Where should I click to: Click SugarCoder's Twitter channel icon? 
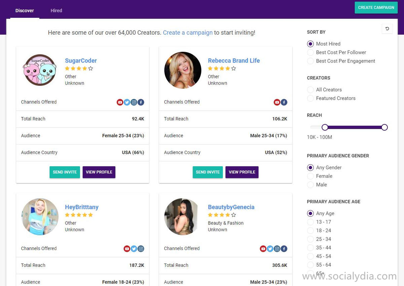(127, 102)
